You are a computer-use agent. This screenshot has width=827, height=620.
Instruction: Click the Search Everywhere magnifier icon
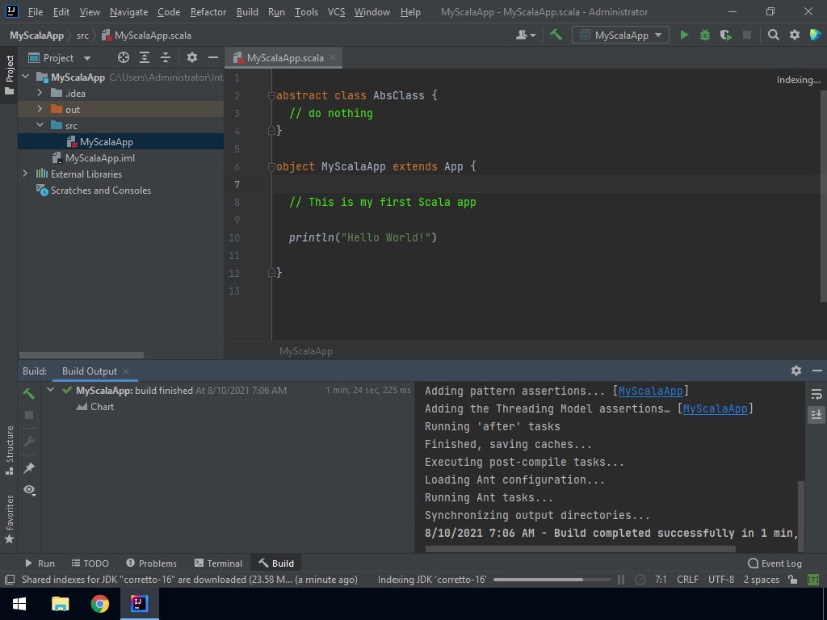click(x=774, y=35)
